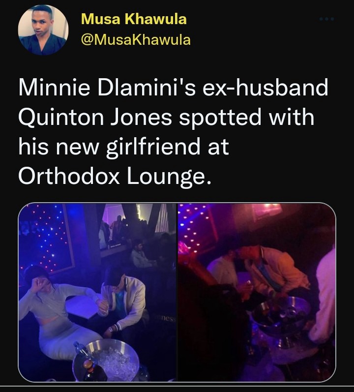The image size is (354, 392).
Task: Click the person in white at right photo edge
Action: 324,295
